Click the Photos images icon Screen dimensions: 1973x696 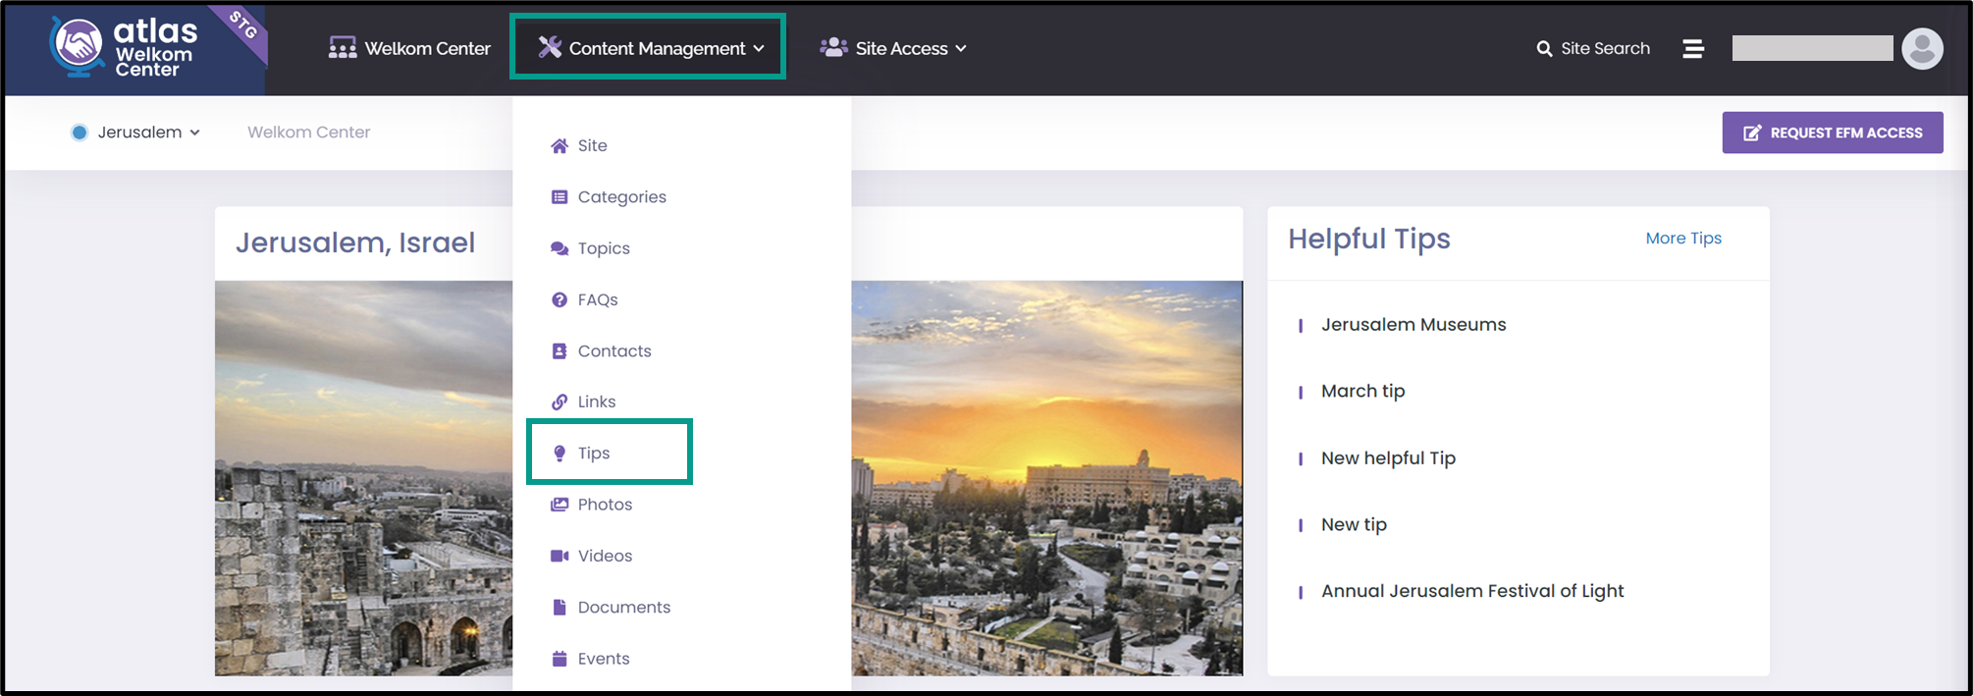point(560,505)
